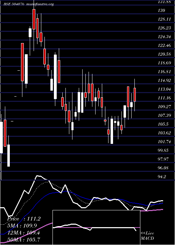This screenshot has height=245, width=175.
Task: Click the 103.62 price axis label
Action: point(164,133)
